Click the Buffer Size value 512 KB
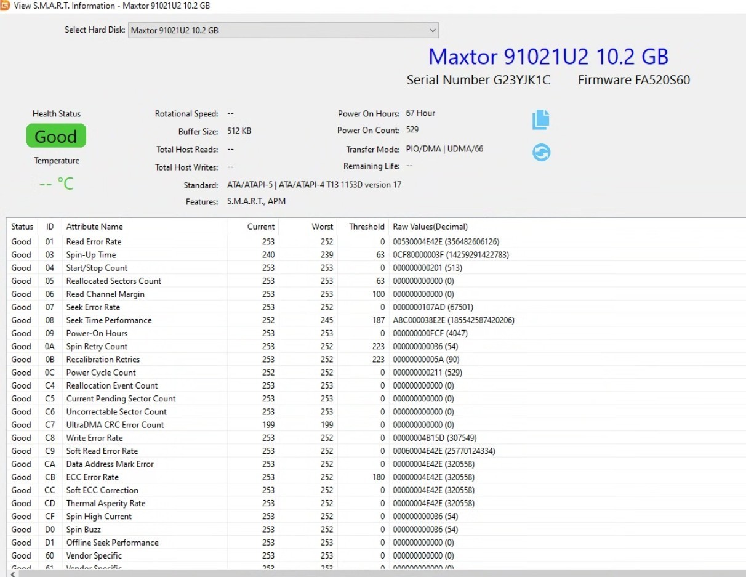Image resolution: width=746 pixels, height=577 pixels. click(x=239, y=131)
